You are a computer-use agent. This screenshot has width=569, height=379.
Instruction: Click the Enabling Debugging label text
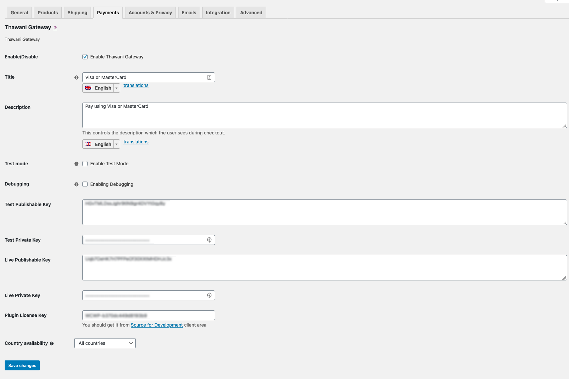click(112, 184)
